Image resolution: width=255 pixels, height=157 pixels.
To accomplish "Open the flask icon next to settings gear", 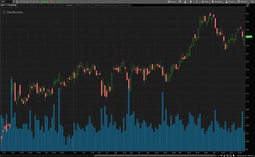I will [x=185, y=2].
